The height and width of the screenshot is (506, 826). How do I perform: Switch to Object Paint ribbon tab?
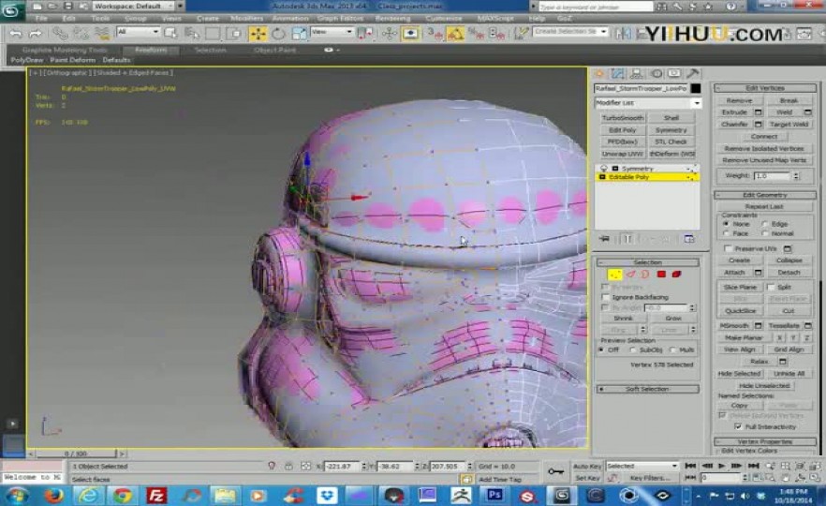click(x=274, y=50)
